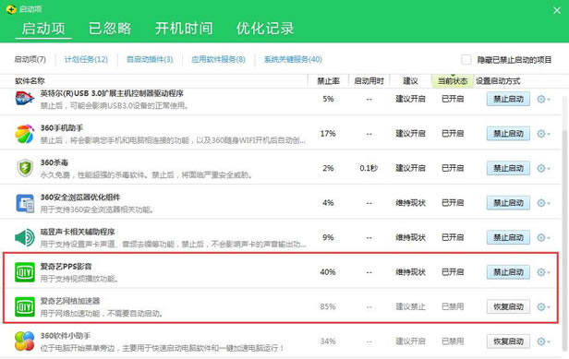
Task: Open gear dropdown for 360杀毒 row
Action: pyautogui.click(x=543, y=168)
